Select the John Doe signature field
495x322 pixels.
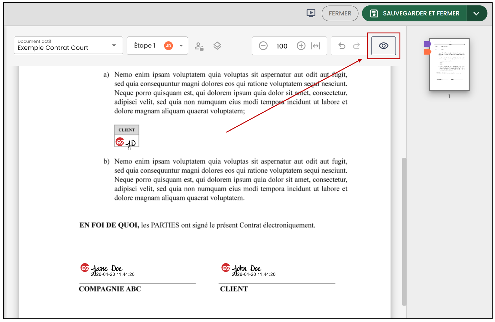pos(248,270)
